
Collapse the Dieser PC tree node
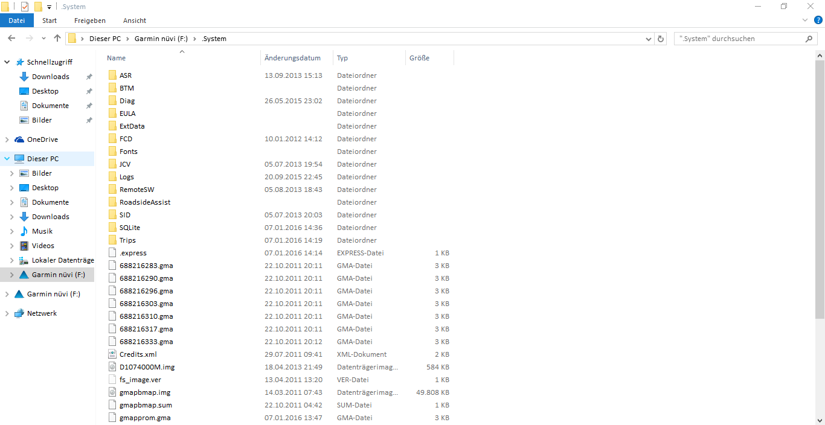point(7,159)
